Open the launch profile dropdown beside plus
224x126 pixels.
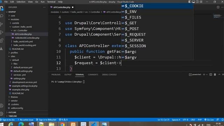click(207, 75)
